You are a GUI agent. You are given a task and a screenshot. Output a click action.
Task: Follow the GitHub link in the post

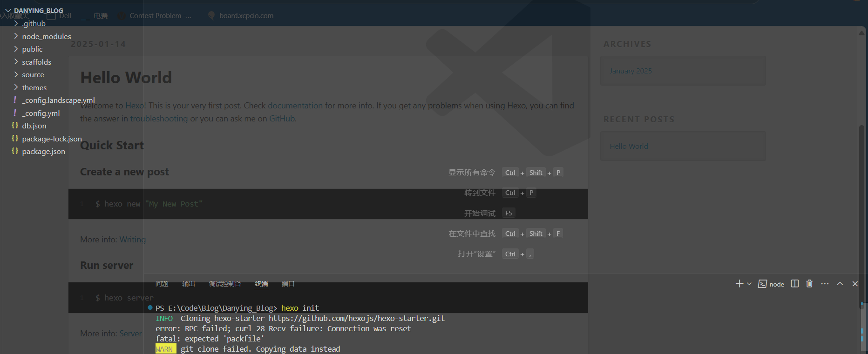[x=282, y=119]
